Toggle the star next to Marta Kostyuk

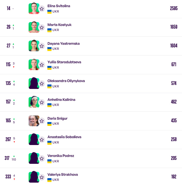[x=42, y=27]
